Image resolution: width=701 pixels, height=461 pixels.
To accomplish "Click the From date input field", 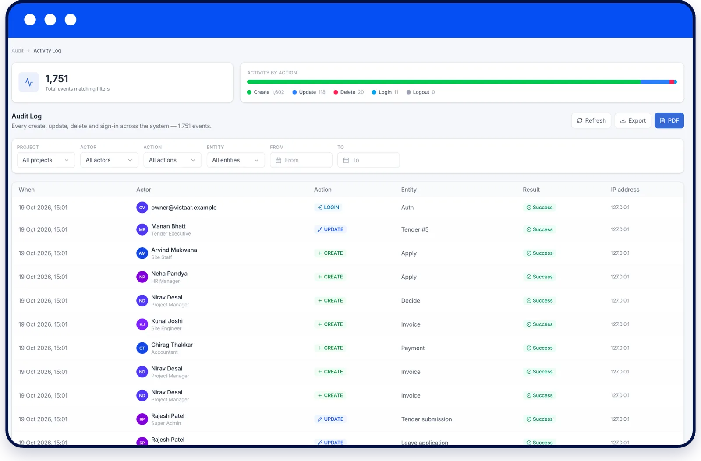I will coord(301,160).
